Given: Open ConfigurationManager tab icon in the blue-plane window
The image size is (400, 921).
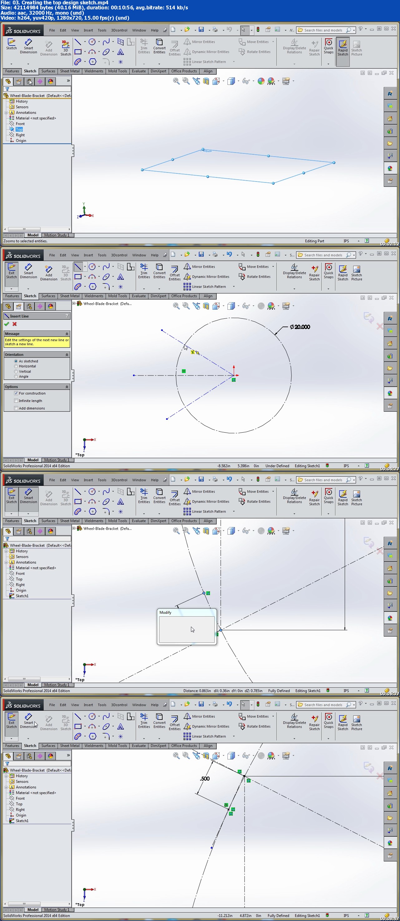Looking at the screenshot, I should point(29,81).
